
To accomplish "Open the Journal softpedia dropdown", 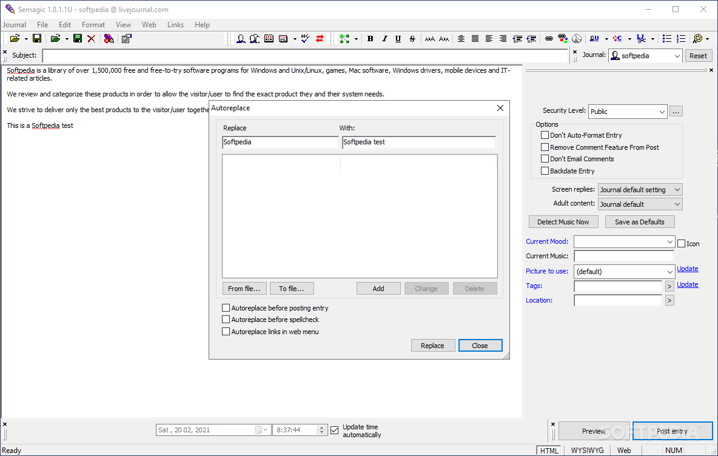I will point(677,56).
